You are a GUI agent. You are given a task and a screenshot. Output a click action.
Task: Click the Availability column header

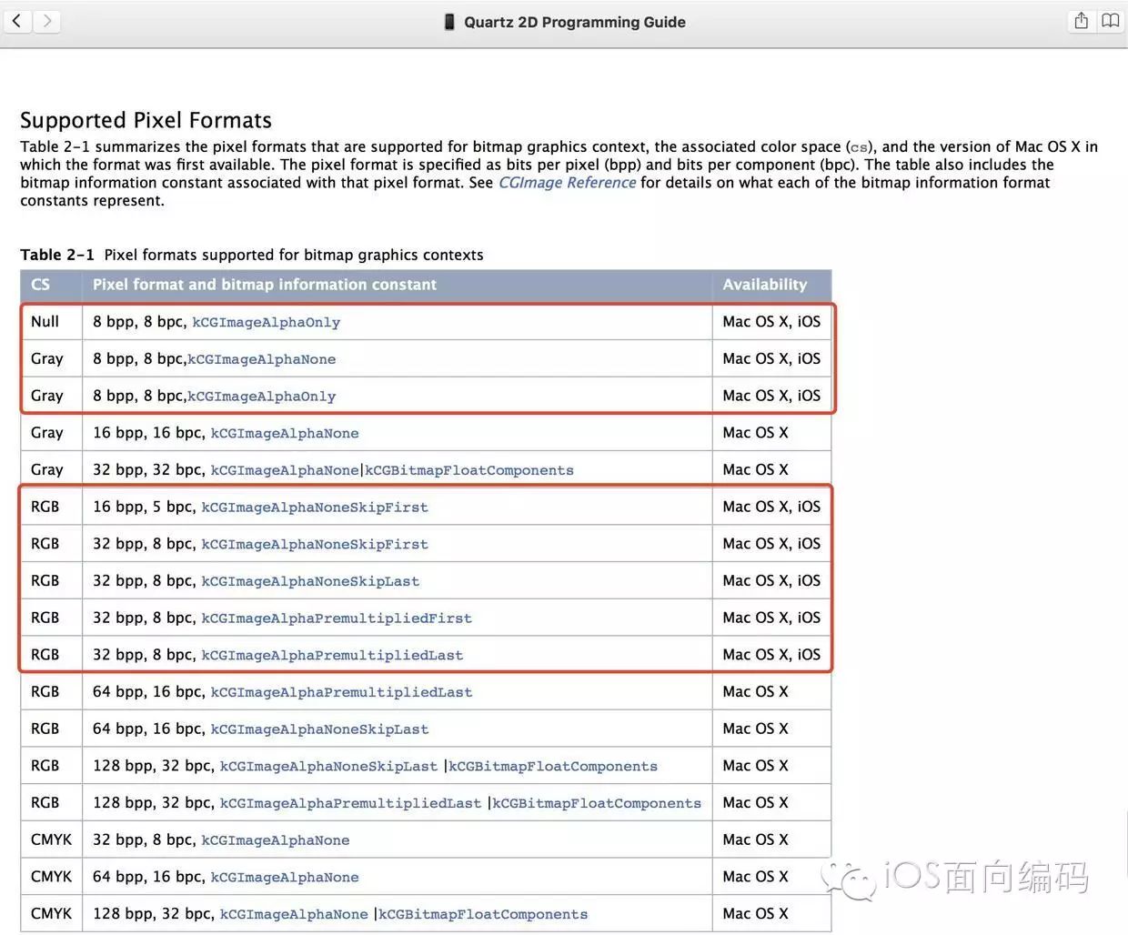[x=765, y=285]
